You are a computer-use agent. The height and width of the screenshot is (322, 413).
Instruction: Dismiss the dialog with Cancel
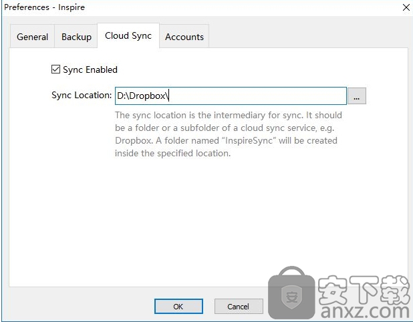pyautogui.click(x=239, y=306)
